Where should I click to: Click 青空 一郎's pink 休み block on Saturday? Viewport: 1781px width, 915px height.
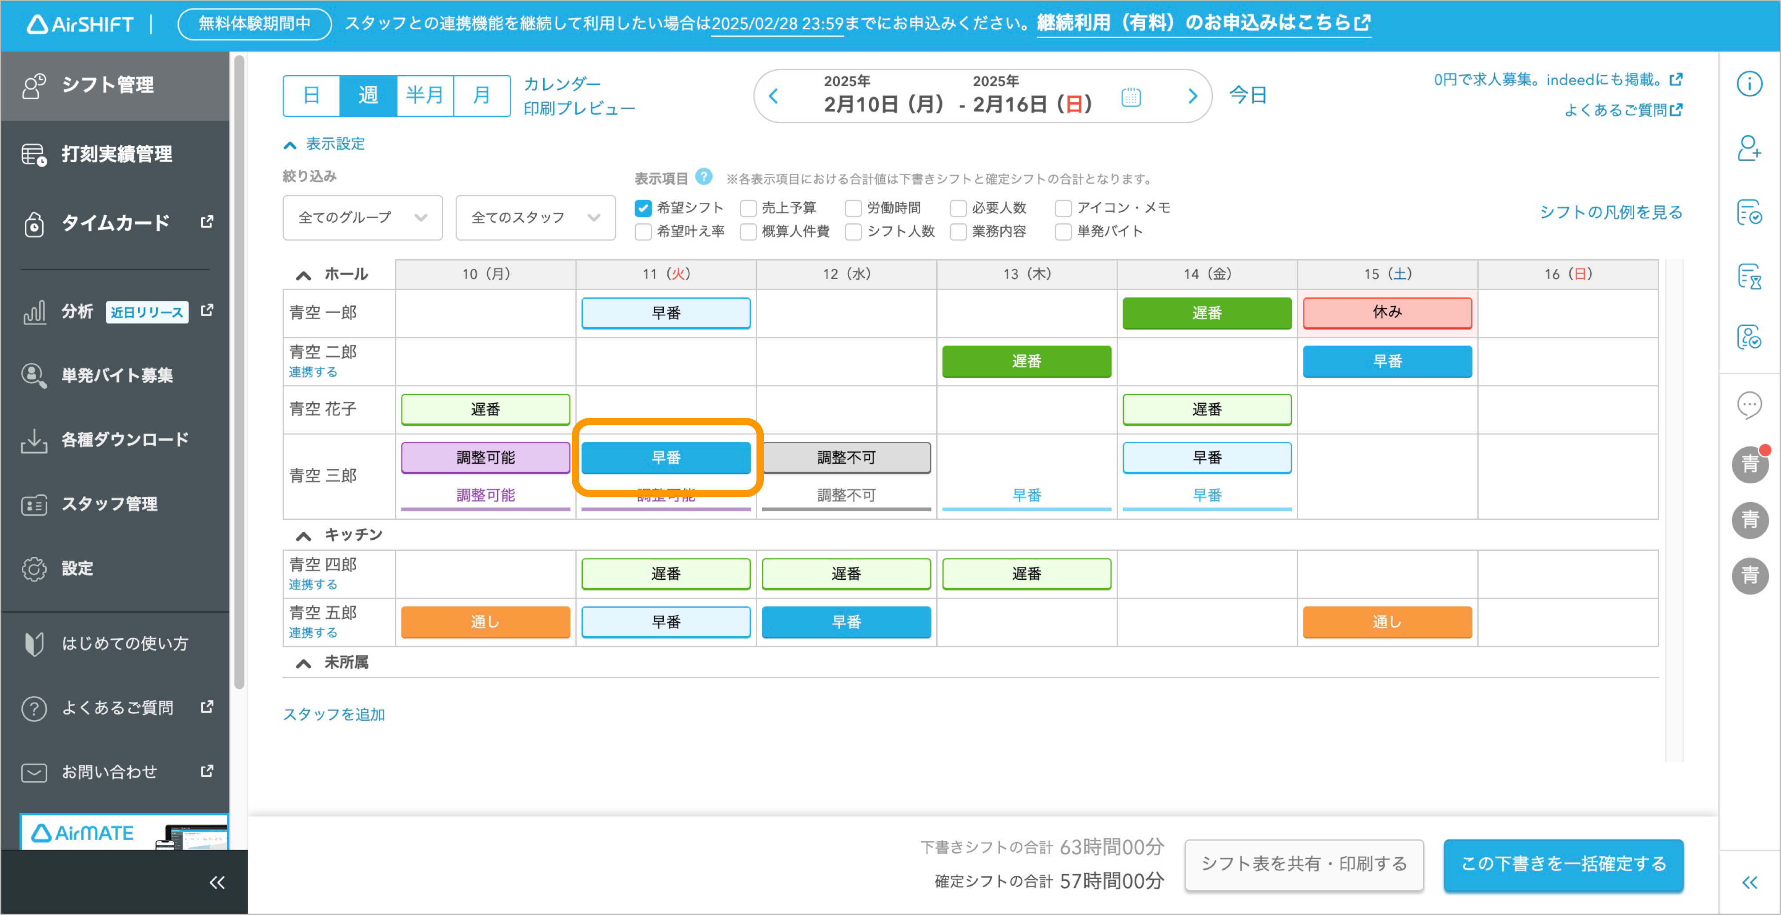tap(1387, 313)
